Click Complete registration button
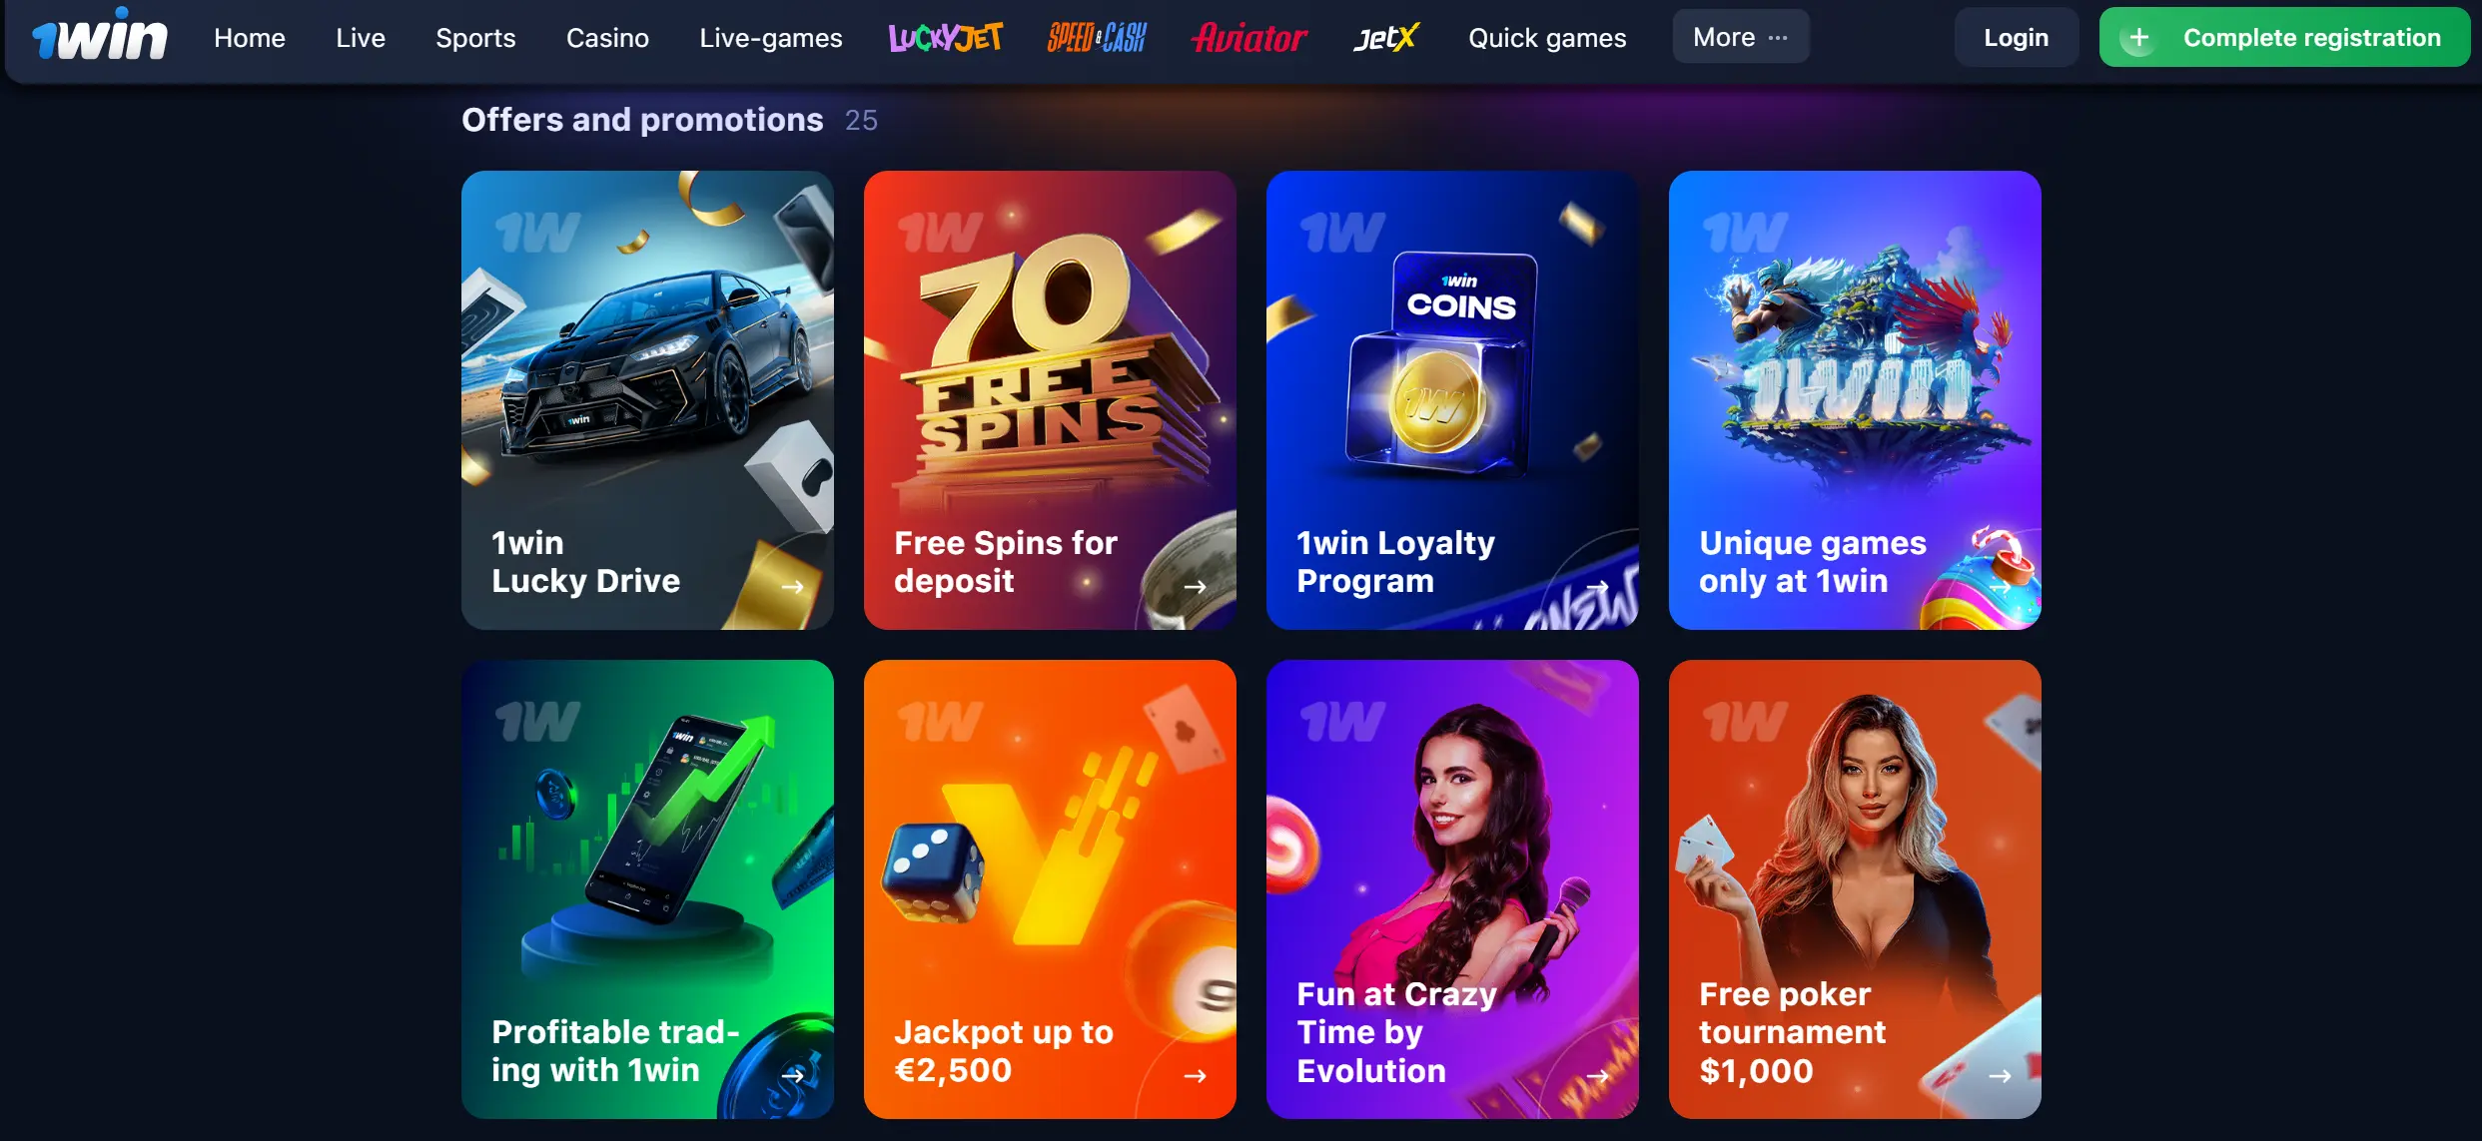Image resolution: width=2482 pixels, height=1141 pixels. tap(2284, 37)
